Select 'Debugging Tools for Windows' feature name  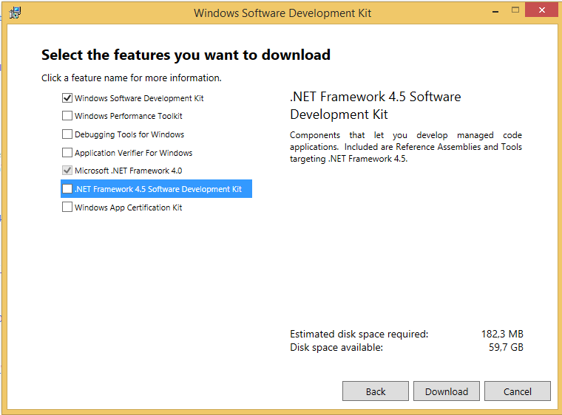(129, 134)
